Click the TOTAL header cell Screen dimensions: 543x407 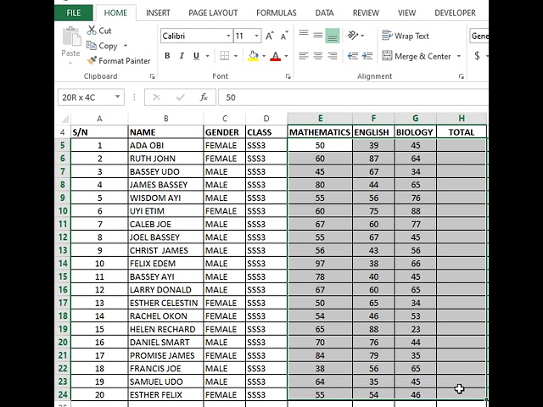(462, 132)
